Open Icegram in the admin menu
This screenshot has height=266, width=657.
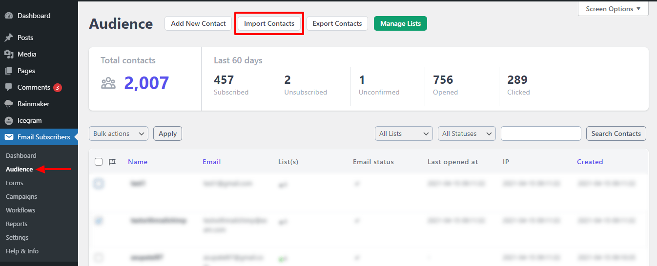click(x=29, y=120)
